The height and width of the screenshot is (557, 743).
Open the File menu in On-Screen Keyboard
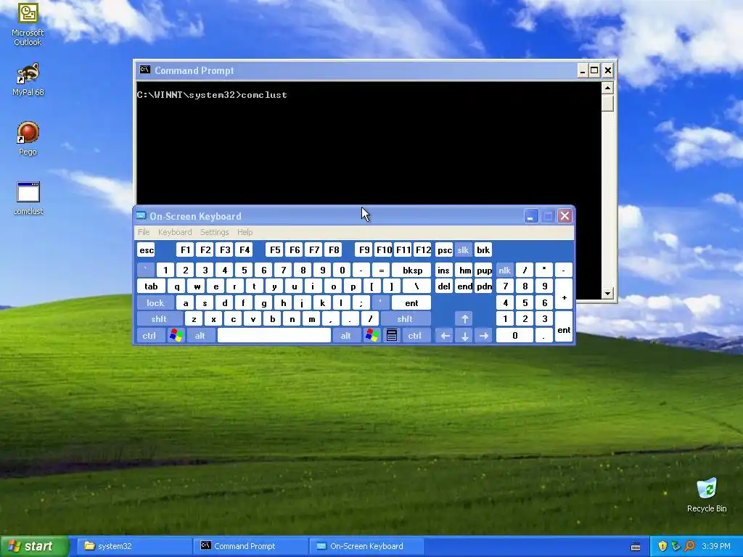click(144, 232)
